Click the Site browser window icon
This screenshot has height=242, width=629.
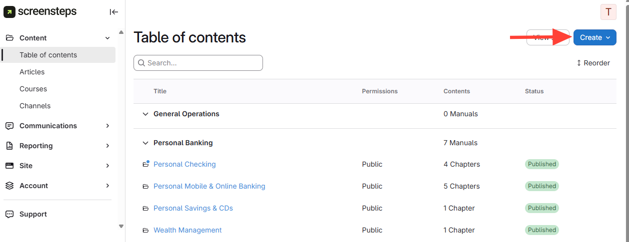tap(9, 166)
